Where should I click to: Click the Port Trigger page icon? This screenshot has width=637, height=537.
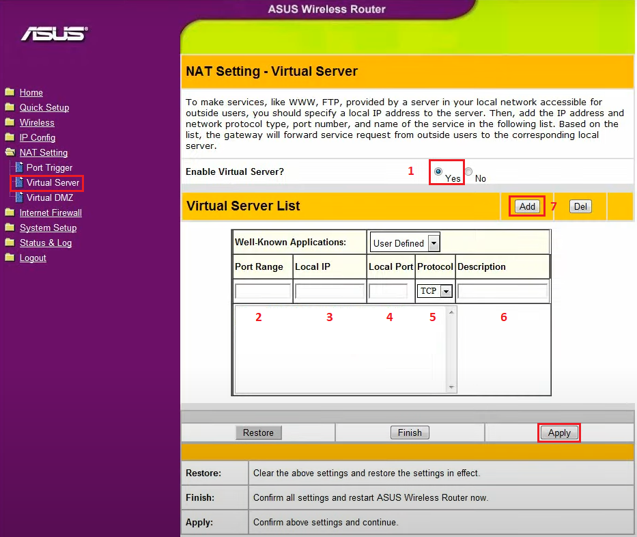click(19, 167)
